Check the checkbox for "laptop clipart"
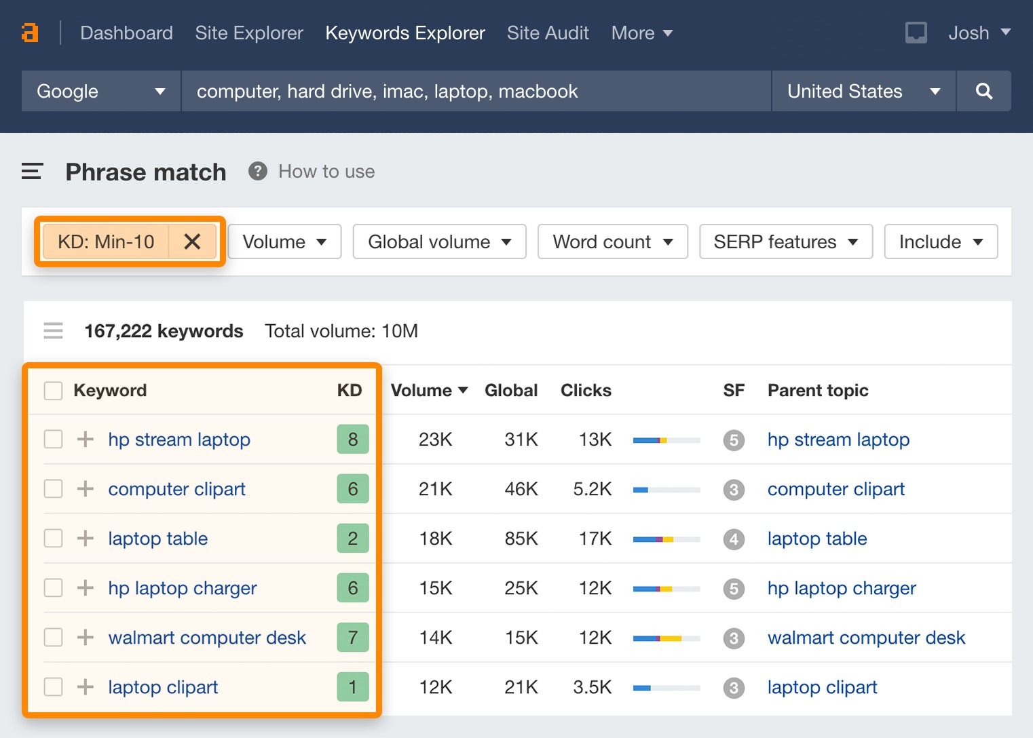The height and width of the screenshot is (738, 1033). 52,686
